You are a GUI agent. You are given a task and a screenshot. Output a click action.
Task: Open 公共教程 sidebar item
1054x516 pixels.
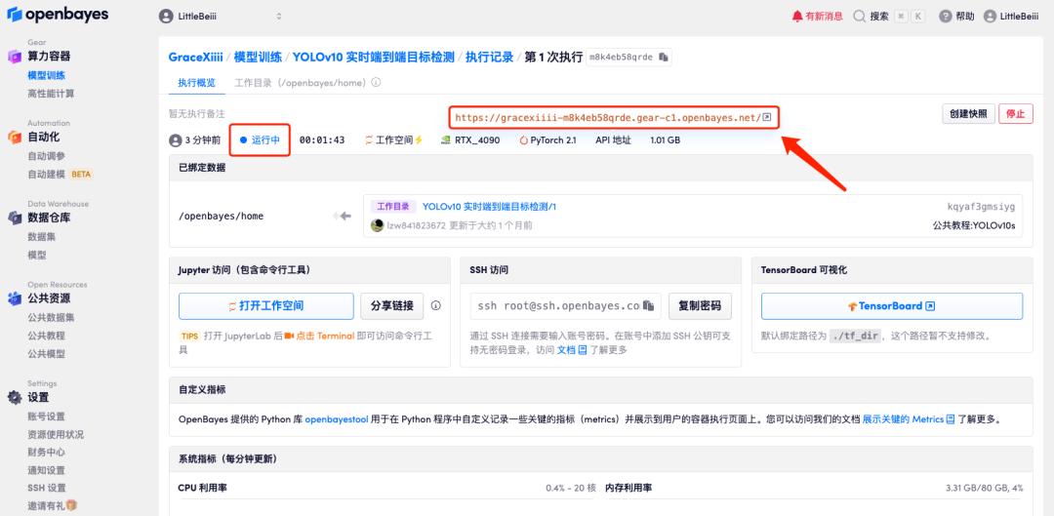pyautogui.click(x=47, y=336)
